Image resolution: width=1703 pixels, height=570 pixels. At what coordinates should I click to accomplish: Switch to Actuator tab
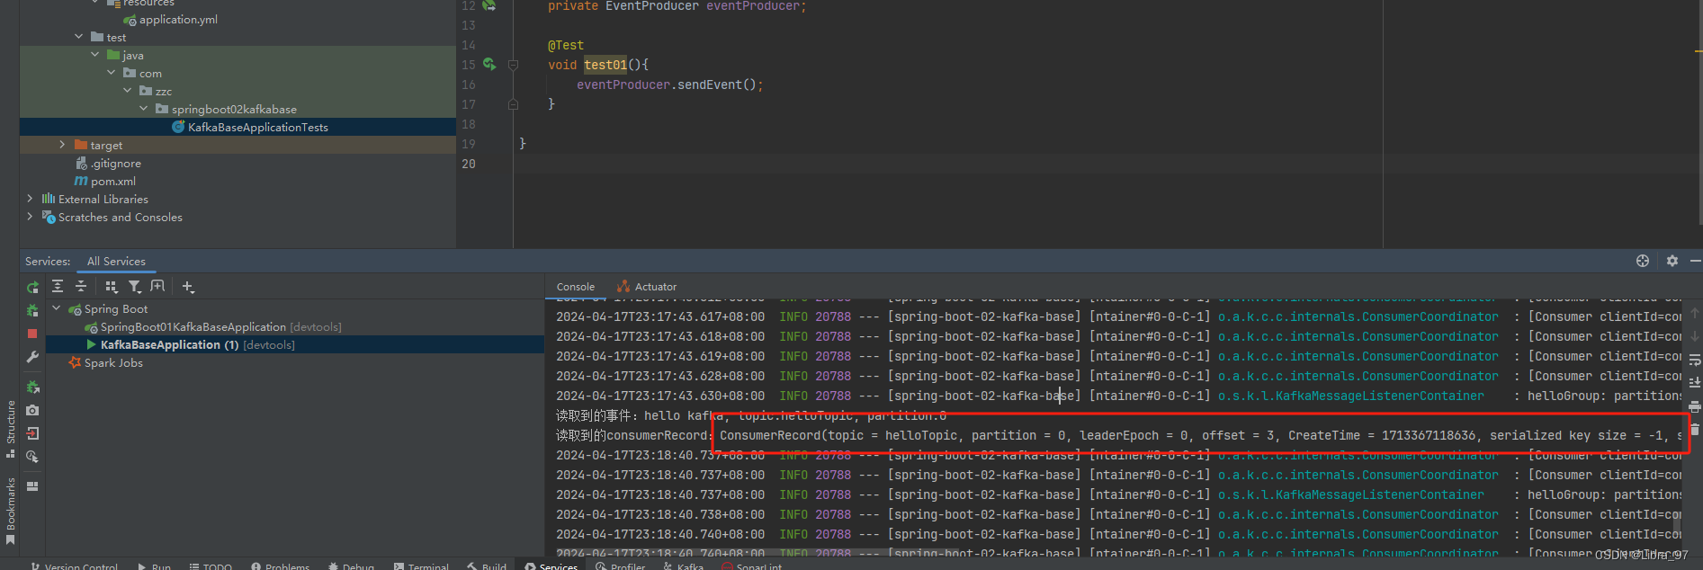(x=647, y=287)
